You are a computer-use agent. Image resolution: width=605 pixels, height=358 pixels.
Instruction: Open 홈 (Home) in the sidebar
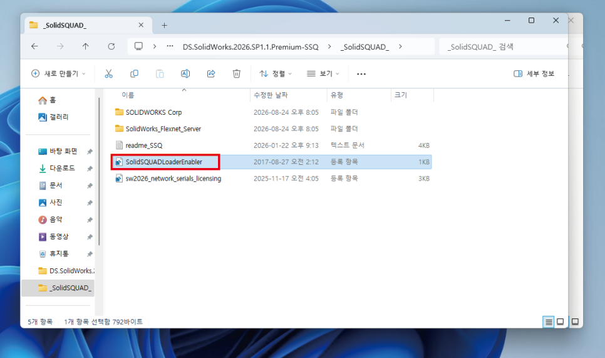point(47,100)
